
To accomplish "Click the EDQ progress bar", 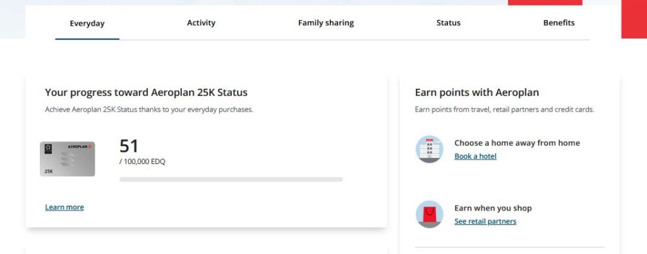I will (231, 180).
